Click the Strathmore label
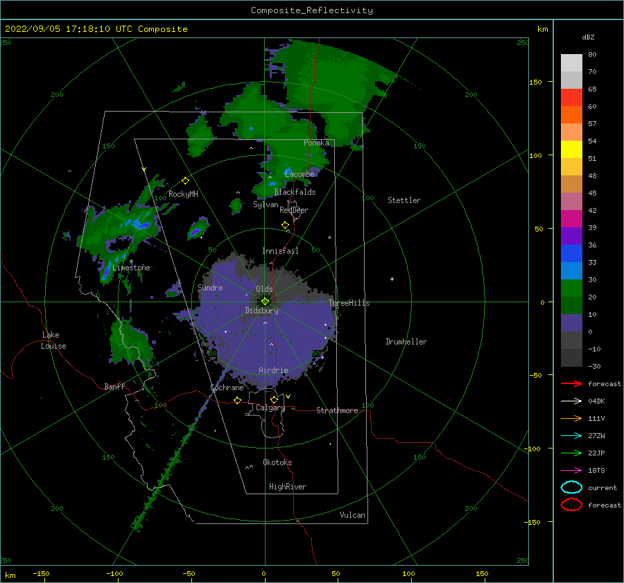This screenshot has width=624, height=583. click(x=337, y=410)
